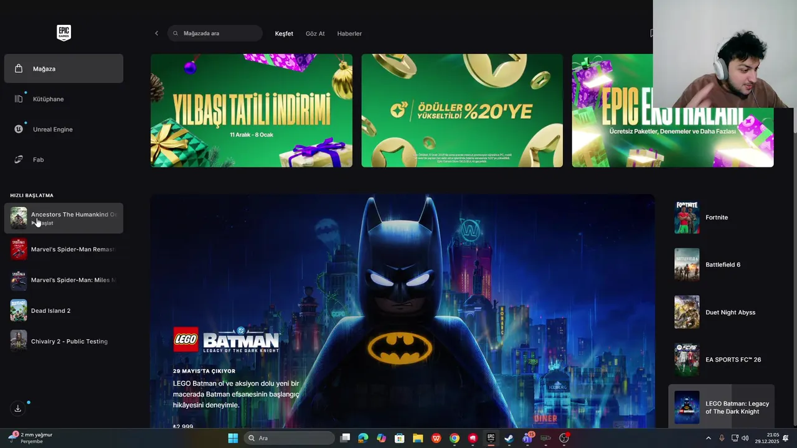Switch to the Keşfet tab
797x448 pixels.
pyautogui.click(x=284, y=34)
